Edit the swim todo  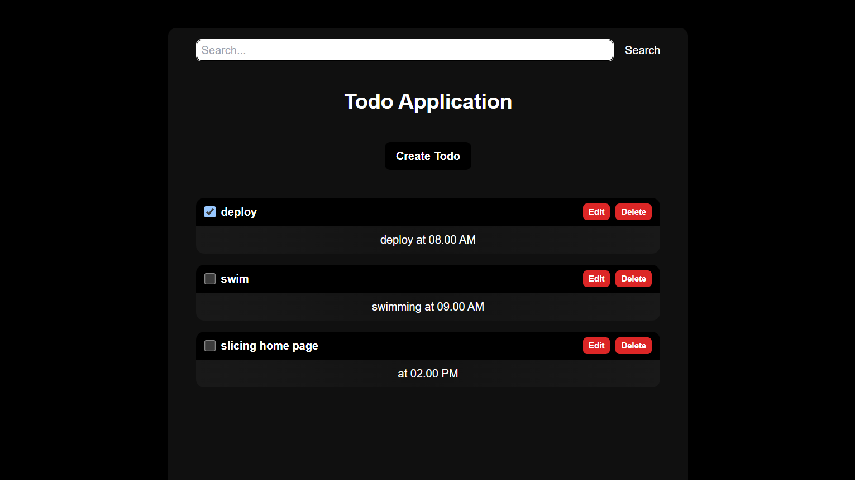[x=596, y=279]
